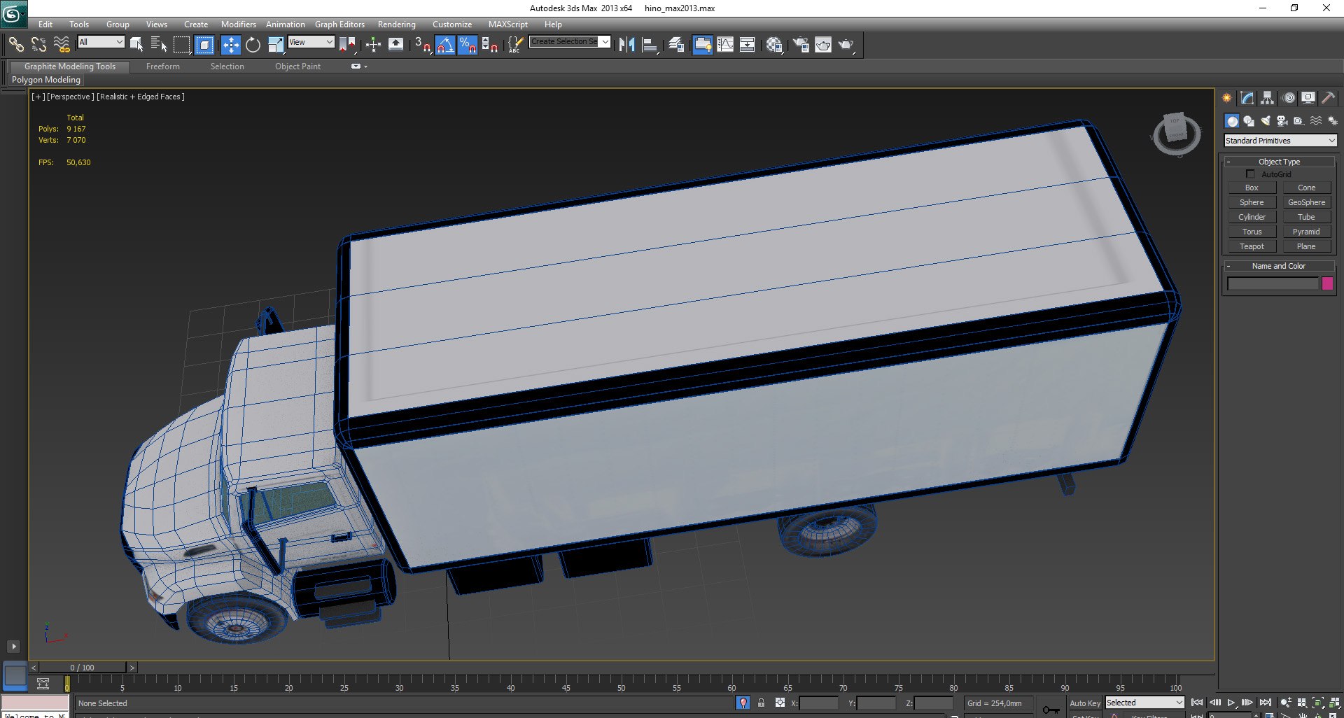Open the Modifiers menu
This screenshot has height=718, width=1344.
239,24
